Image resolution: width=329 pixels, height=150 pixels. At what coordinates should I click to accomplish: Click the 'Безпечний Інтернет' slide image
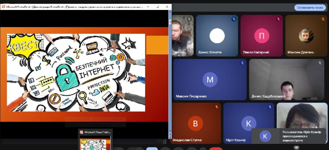point(76,72)
